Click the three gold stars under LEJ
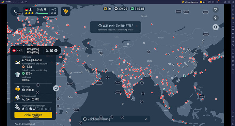This screenshot has width=235, height=126. click(29, 13)
